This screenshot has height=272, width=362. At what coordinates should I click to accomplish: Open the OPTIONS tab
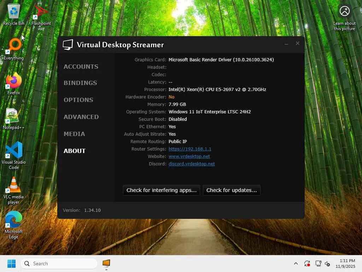[78, 100]
